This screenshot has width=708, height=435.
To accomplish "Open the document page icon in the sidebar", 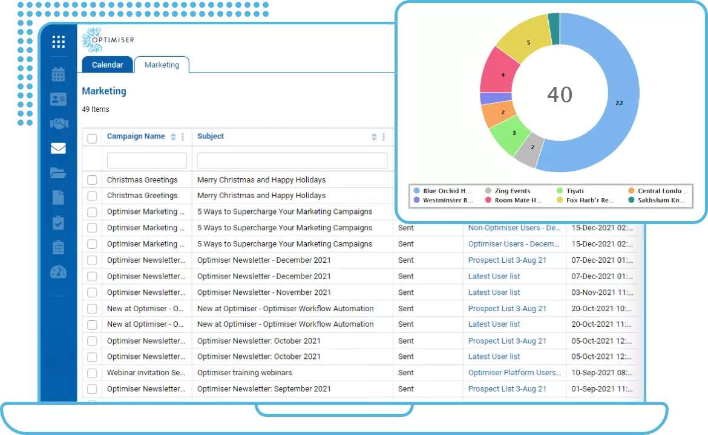I will [x=58, y=198].
